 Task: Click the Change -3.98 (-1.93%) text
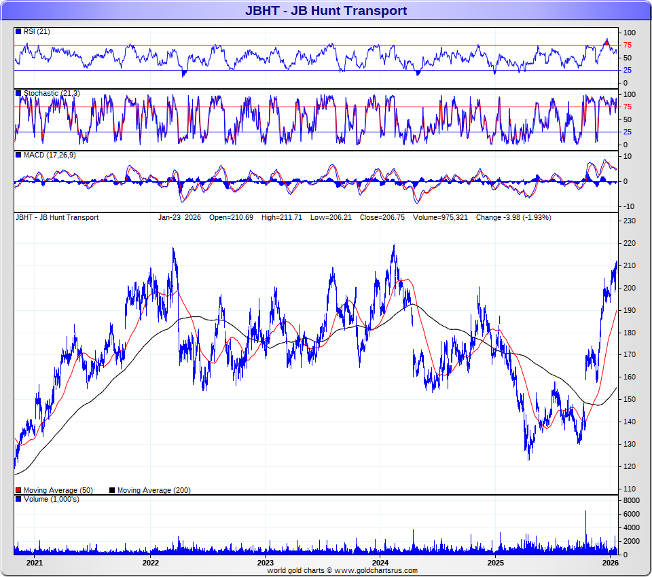[513, 217]
